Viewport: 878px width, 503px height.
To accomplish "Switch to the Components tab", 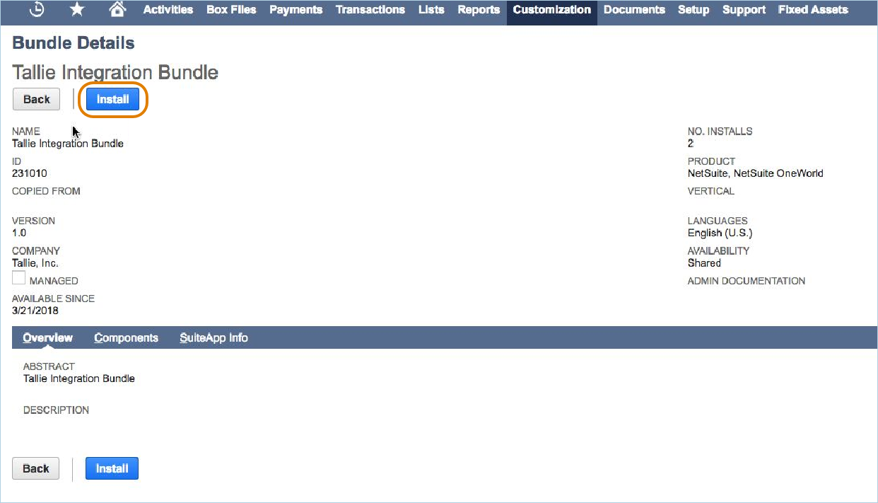I will (126, 337).
